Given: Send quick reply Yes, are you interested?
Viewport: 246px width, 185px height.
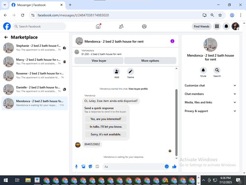Looking at the screenshot, I should (x=106, y=119).
